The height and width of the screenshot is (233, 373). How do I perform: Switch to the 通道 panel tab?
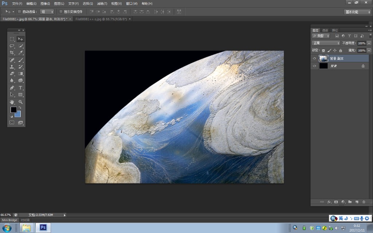click(x=325, y=30)
